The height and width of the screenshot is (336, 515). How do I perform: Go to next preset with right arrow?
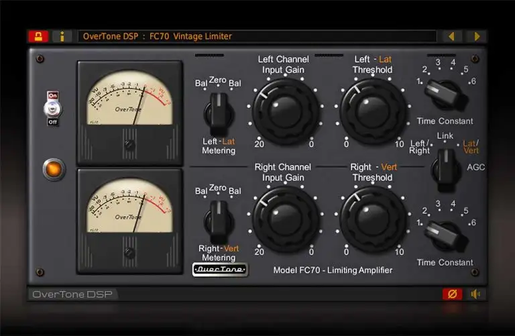pyautogui.click(x=477, y=36)
